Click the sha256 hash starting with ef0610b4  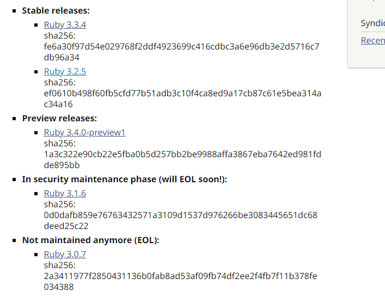(x=182, y=94)
